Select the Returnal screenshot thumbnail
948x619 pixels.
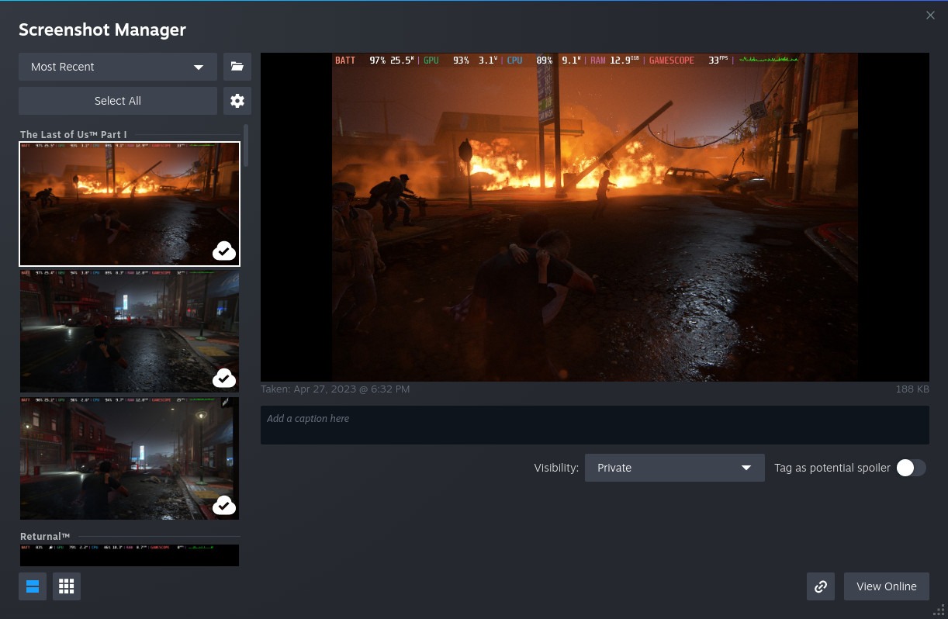pos(129,555)
